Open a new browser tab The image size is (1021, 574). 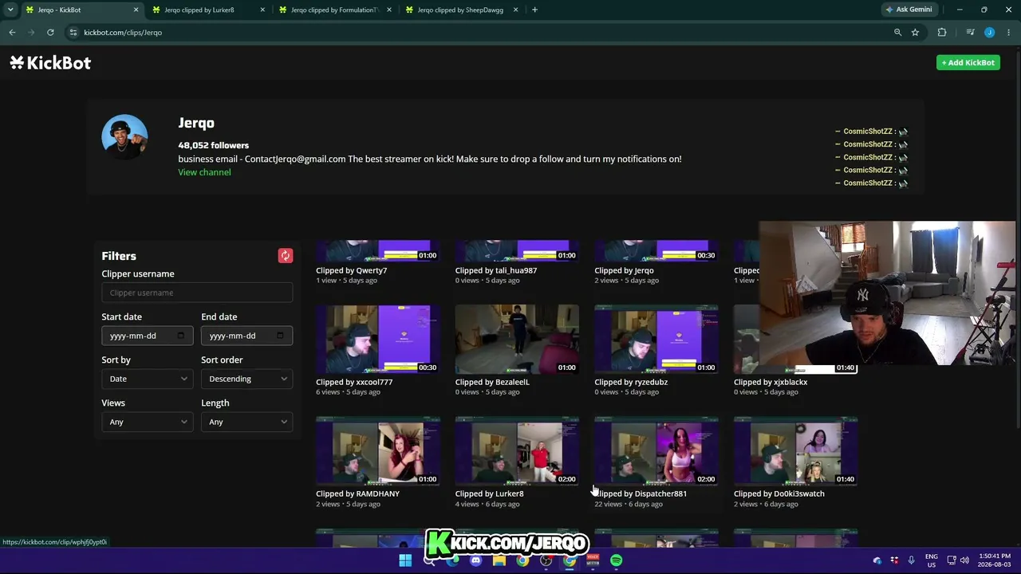click(534, 10)
